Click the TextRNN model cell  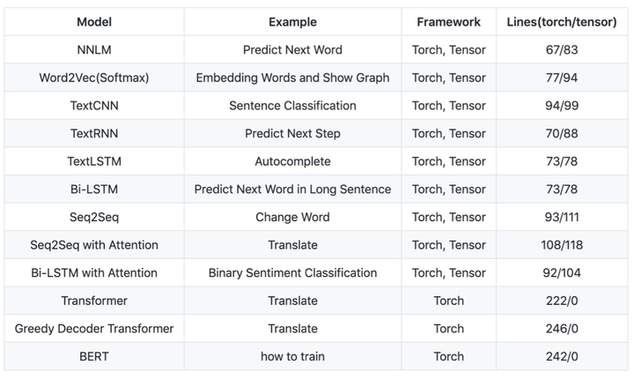click(94, 134)
